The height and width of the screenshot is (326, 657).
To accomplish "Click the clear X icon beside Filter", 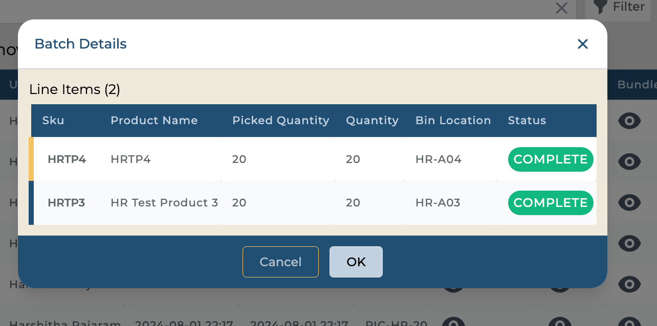I will coord(561,8).
